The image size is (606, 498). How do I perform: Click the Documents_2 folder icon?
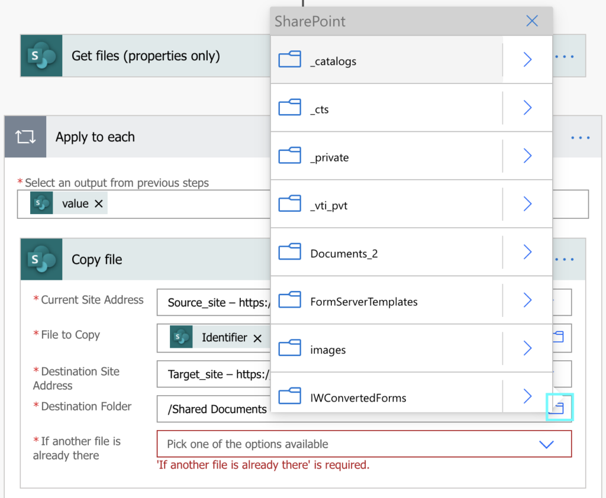289,251
